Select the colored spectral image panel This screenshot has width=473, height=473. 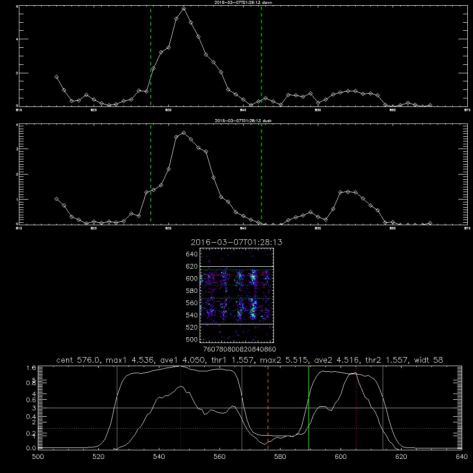[x=236, y=295]
